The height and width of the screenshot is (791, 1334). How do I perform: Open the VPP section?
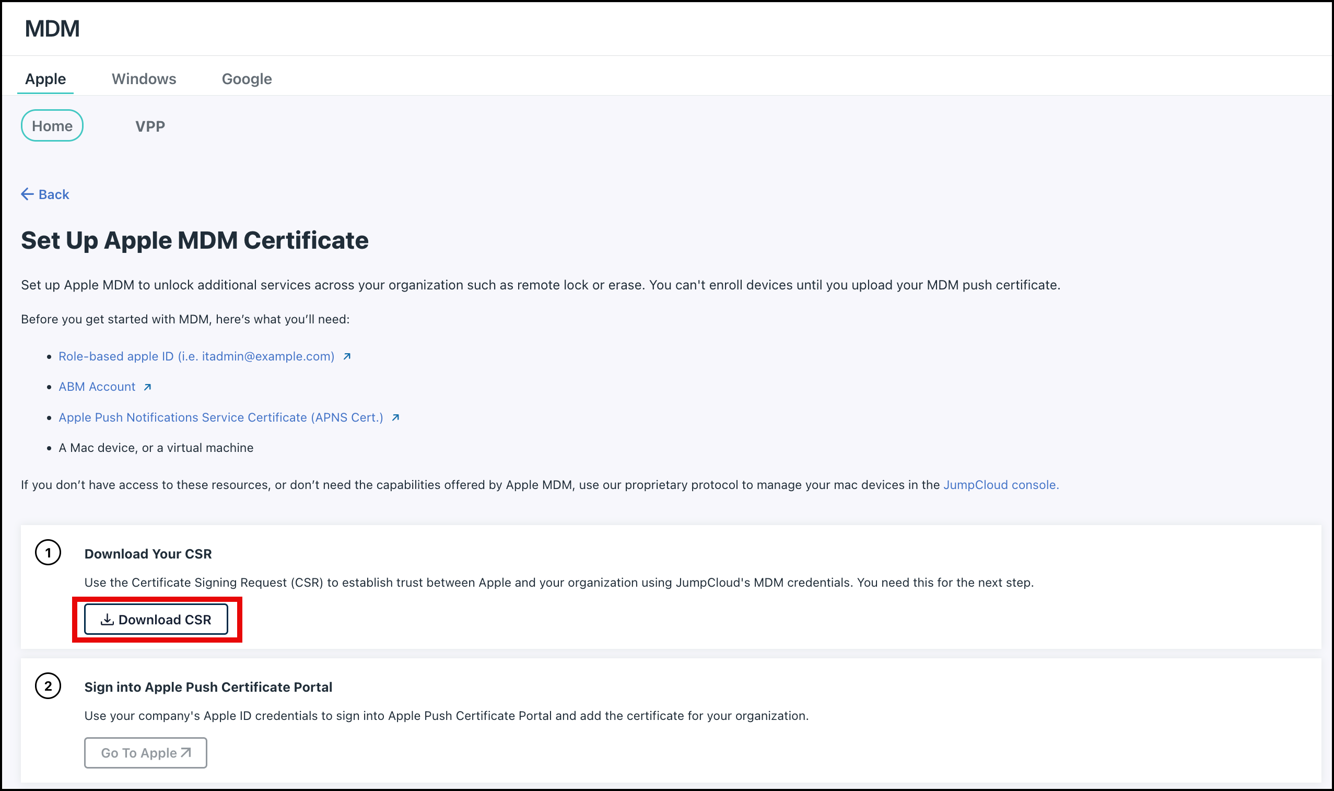150,126
